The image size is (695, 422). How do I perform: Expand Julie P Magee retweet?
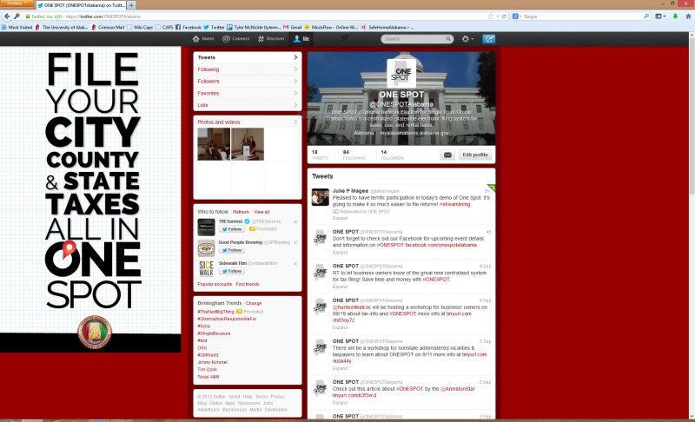tap(340, 218)
